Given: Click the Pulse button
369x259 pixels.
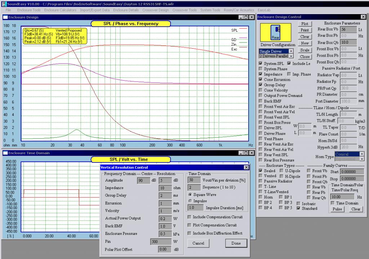Looking at the screenshot, I should point(337,209).
